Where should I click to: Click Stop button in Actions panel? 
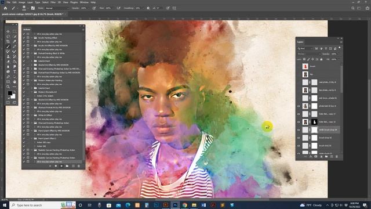[x=50, y=166]
